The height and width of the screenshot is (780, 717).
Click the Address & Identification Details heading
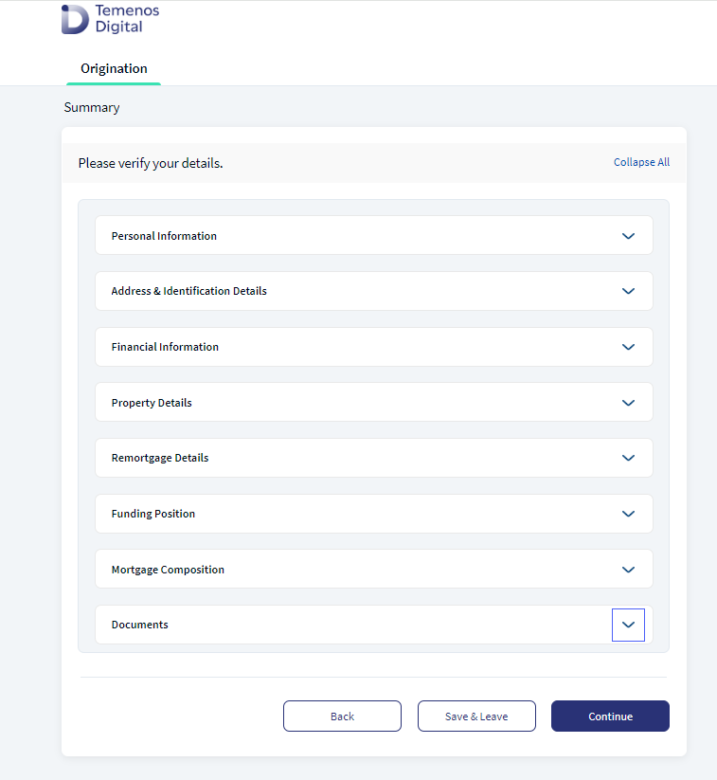point(188,291)
